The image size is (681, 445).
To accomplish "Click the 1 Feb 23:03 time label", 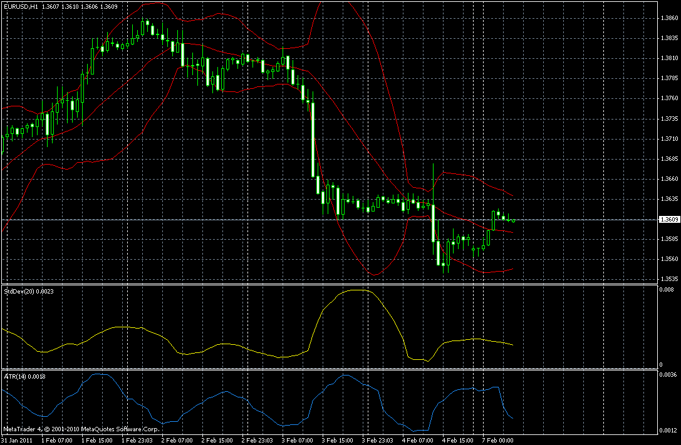I will 137,441.
